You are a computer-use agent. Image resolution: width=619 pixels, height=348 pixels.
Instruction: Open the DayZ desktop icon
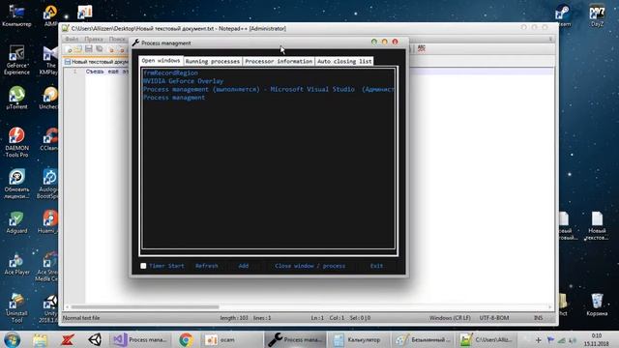[597, 15]
